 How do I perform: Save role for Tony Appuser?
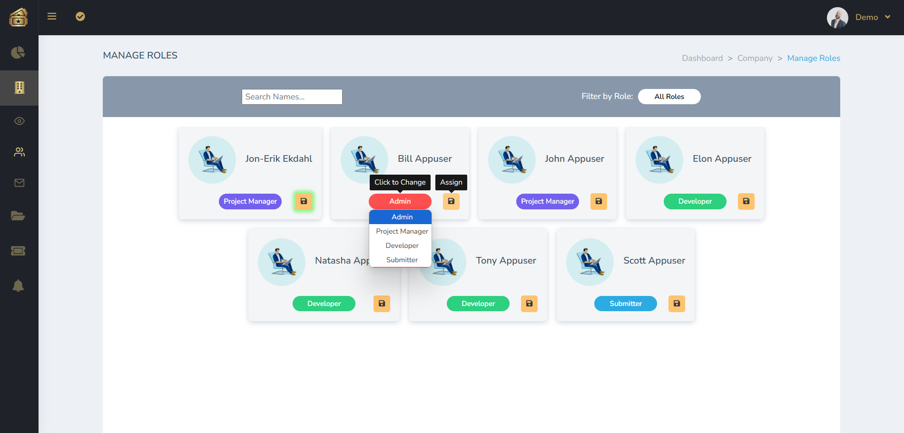(529, 304)
